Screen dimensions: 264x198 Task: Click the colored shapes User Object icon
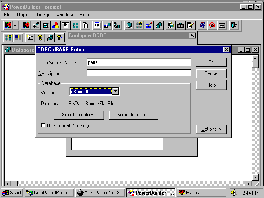pos(56,26)
